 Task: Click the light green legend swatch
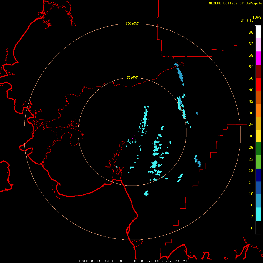258,162
